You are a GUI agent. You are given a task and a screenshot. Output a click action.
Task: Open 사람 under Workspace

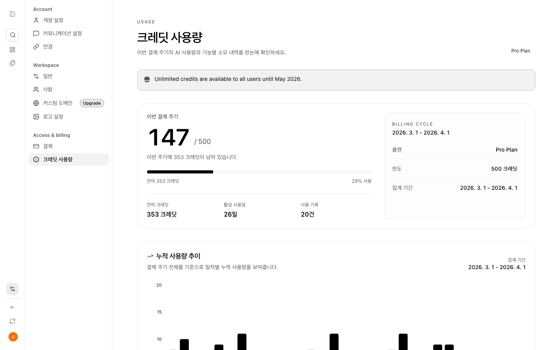pyautogui.click(x=48, y=89)
